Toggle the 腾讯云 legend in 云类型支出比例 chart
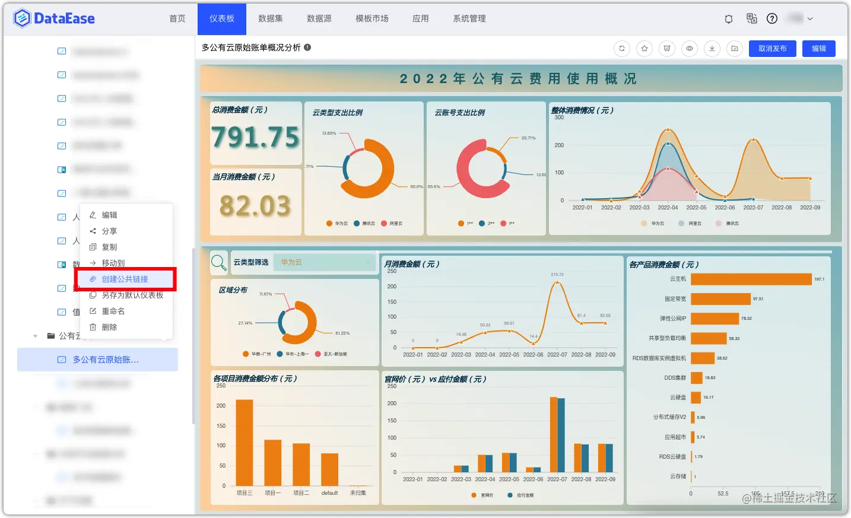 (365, 223)
